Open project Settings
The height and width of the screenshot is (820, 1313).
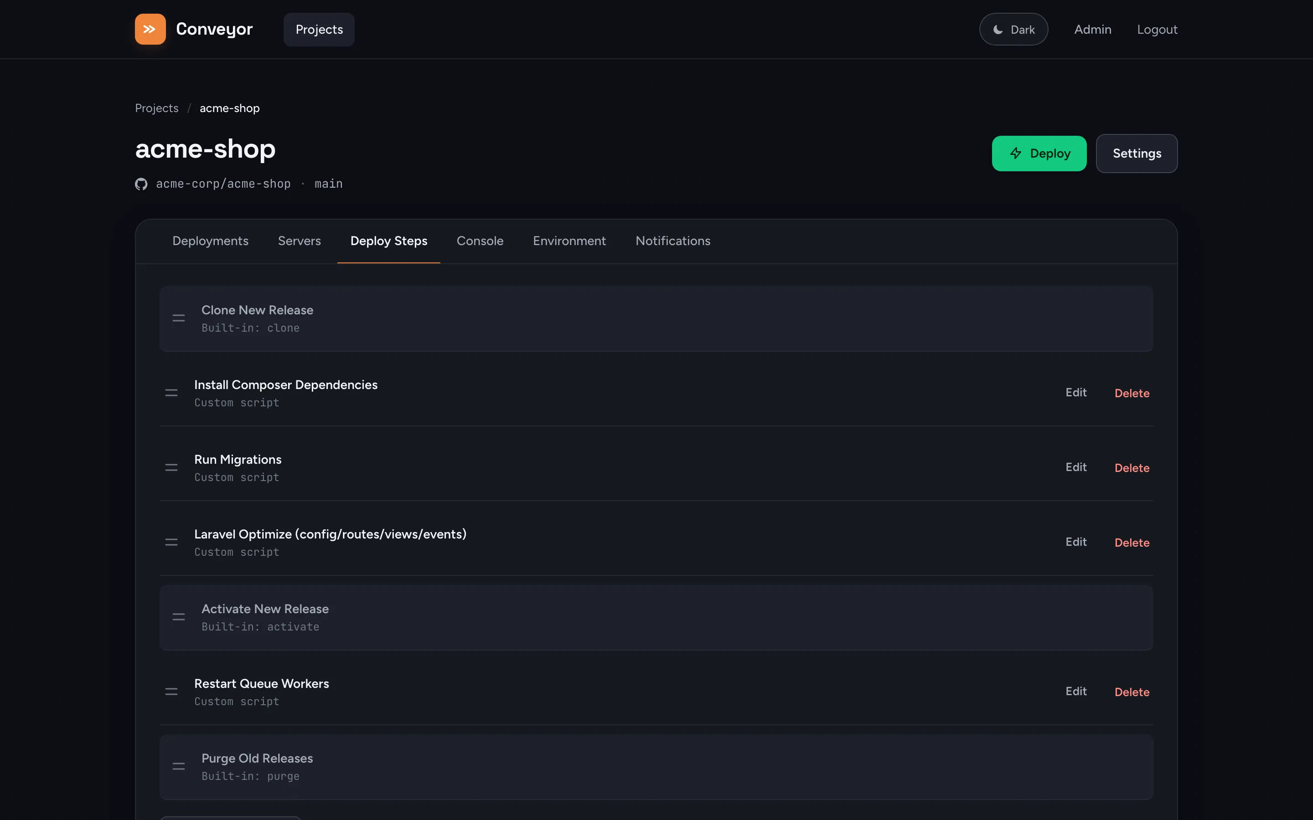pos(1137,154)
